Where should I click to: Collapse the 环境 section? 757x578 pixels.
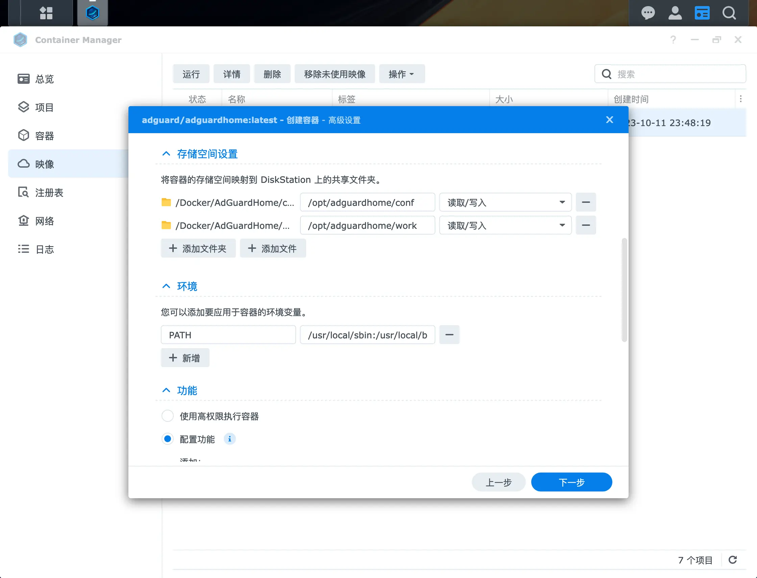coord(166,286)
